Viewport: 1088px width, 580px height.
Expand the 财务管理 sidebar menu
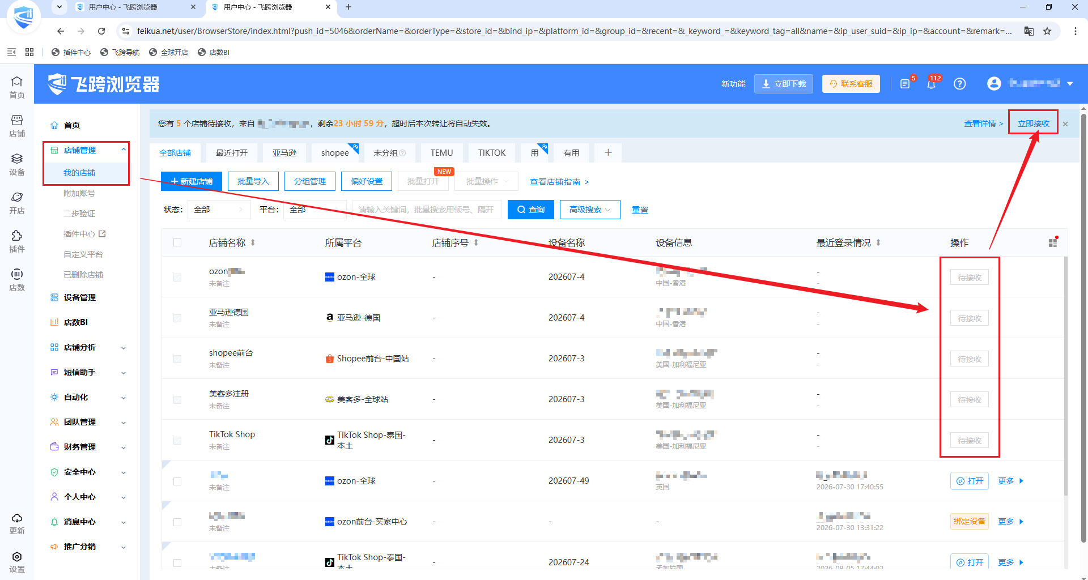point(88,447)
